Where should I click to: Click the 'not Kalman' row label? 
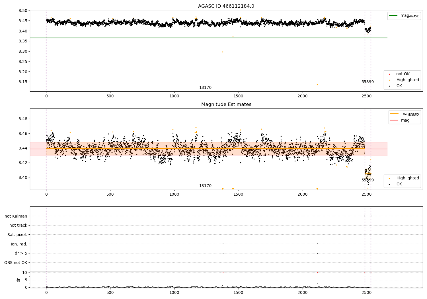click(16, 216)
